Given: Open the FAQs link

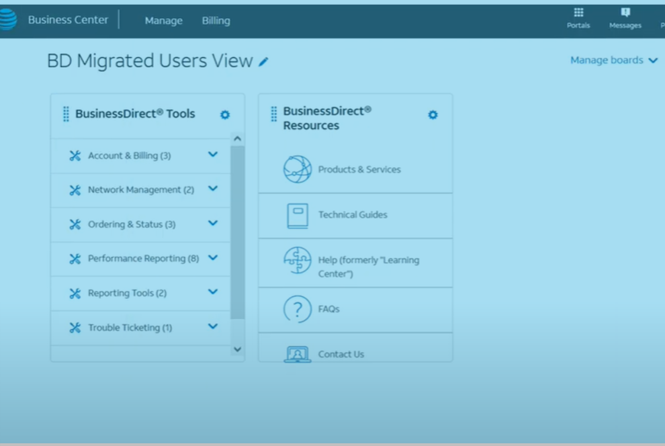Looking at the screenshot, I should tap(328, 308).
